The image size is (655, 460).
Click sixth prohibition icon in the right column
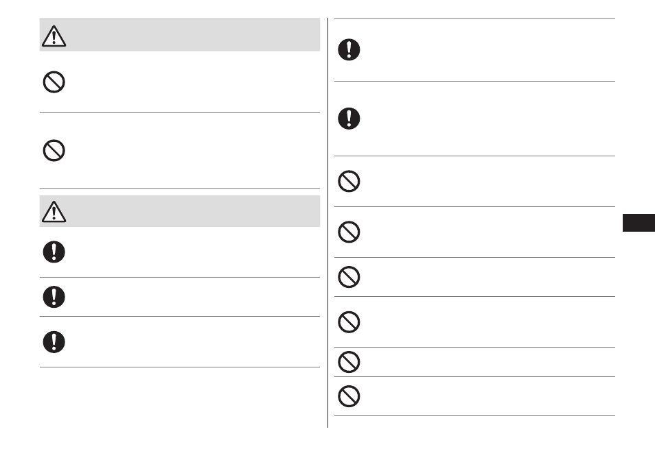click(x=349, y=396)
